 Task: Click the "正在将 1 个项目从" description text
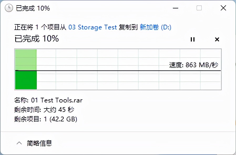(40, 27)
